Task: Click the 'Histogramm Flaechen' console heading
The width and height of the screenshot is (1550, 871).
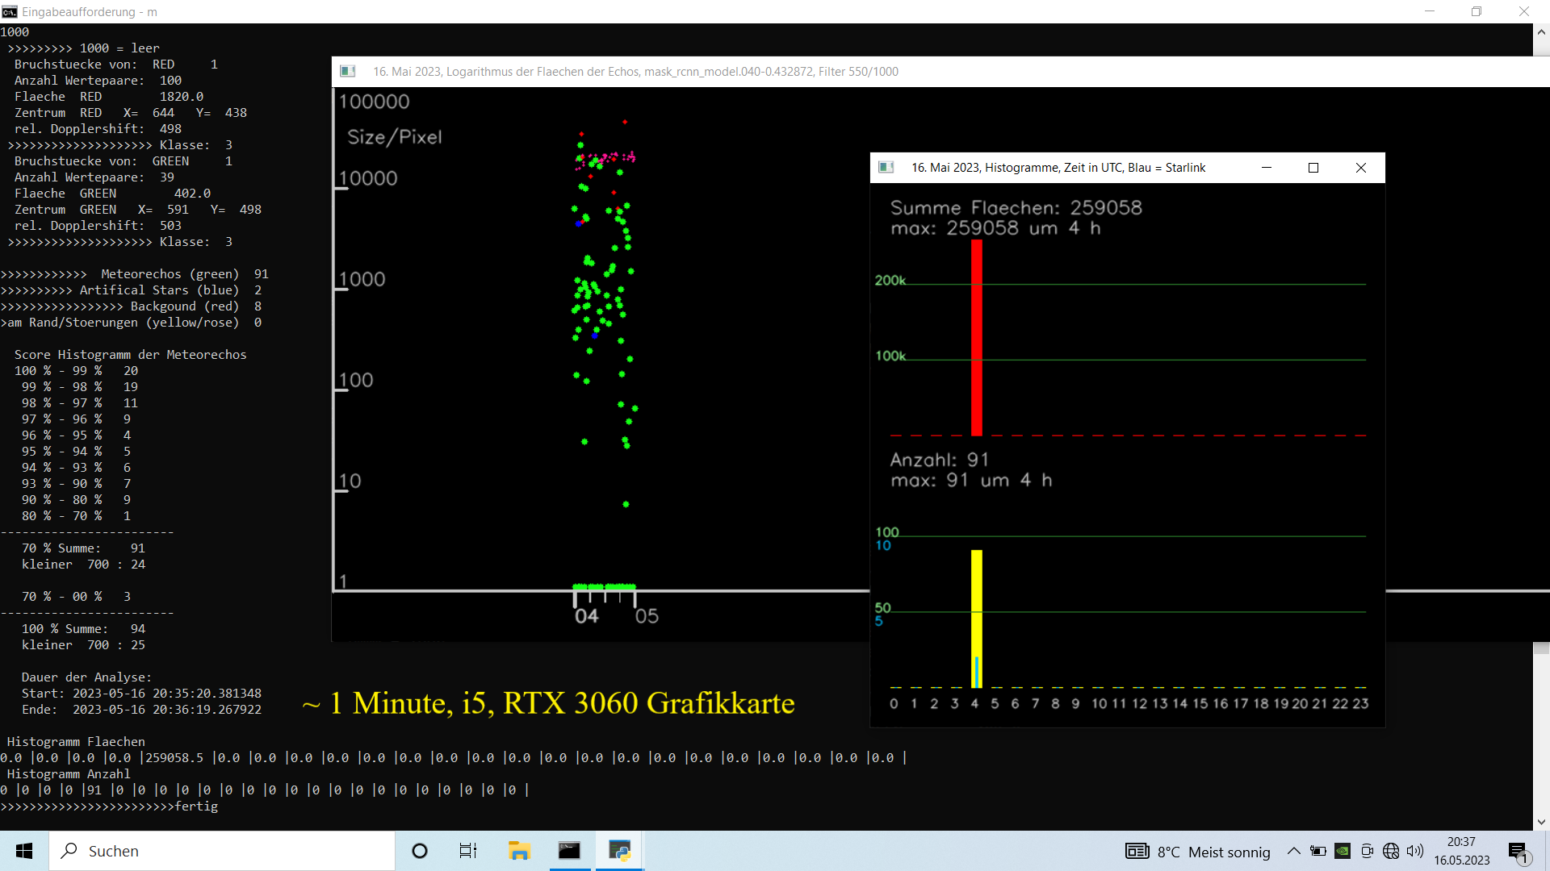Action: click(76, 742)
